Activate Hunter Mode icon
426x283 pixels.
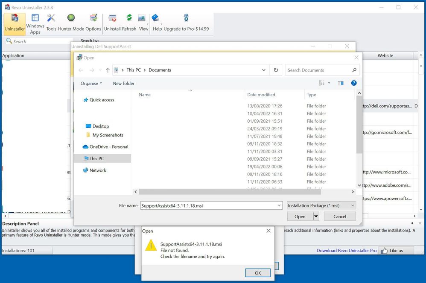71,23
